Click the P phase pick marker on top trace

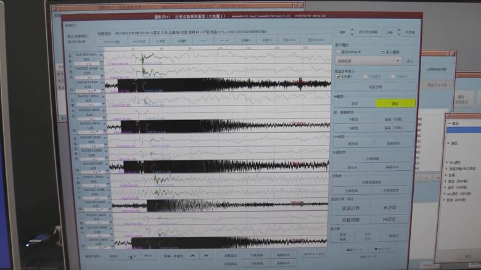[142, 58]
